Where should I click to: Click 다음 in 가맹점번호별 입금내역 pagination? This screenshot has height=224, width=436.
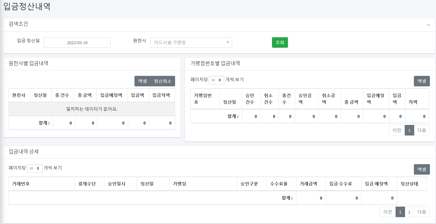(x=422, y=130)
